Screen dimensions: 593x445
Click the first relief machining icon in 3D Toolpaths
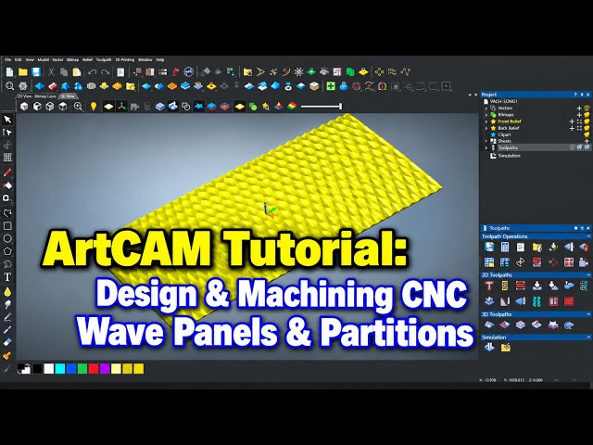click(x=489, y=325)
